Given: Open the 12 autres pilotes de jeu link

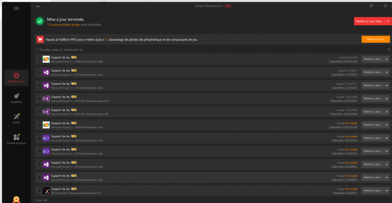Looking at the screenshot, I should pos(64,25).
